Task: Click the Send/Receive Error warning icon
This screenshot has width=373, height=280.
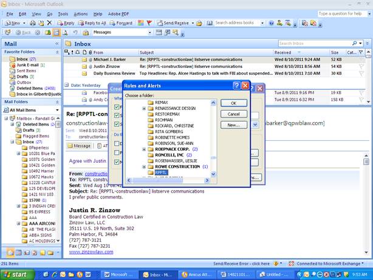Action: 276,264
